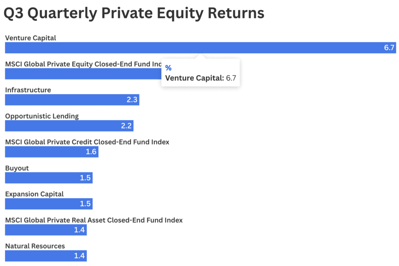Click the 6.7 value at the Venture Capital bar's end
Image resolution: width=399 pixels, height=266 pixels.
[x=389, y=48]
